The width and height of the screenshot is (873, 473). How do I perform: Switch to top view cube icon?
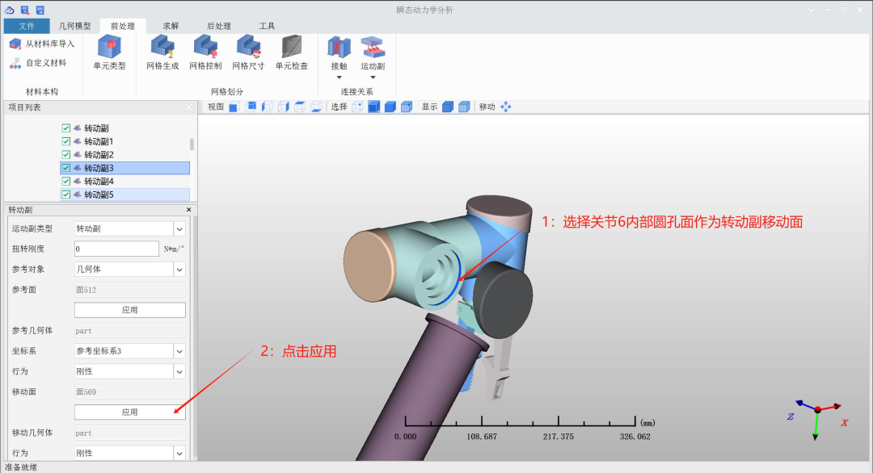pos(300,107)
